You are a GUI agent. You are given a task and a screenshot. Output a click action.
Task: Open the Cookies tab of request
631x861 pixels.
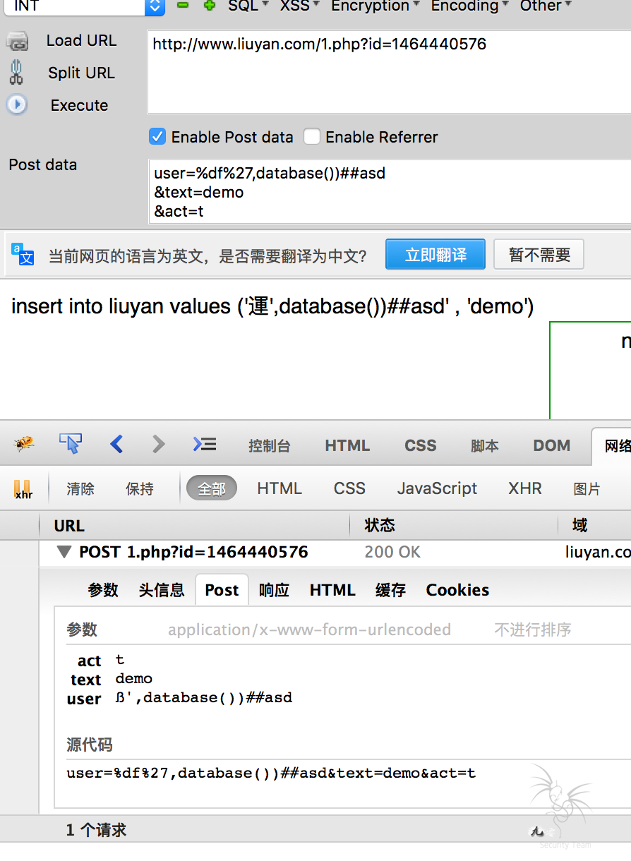[457, 590]
